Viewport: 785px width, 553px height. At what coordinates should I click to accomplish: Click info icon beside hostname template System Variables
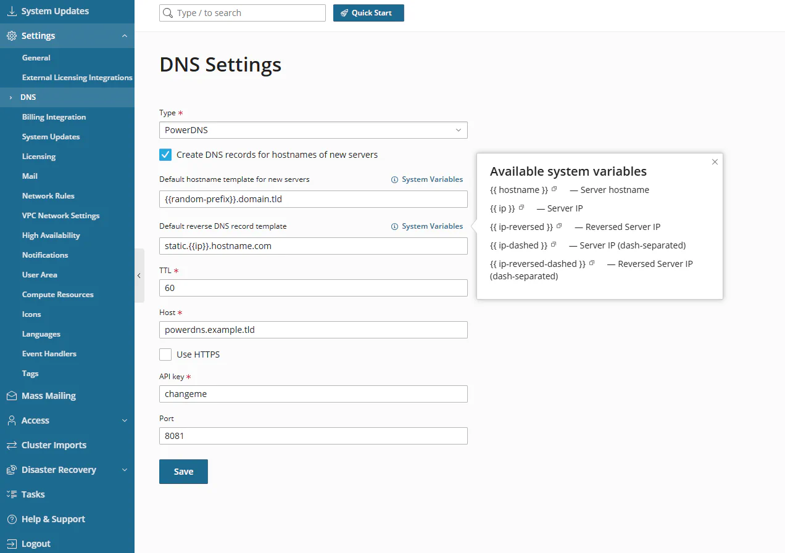pyautogui.click(x=395, y=179)
